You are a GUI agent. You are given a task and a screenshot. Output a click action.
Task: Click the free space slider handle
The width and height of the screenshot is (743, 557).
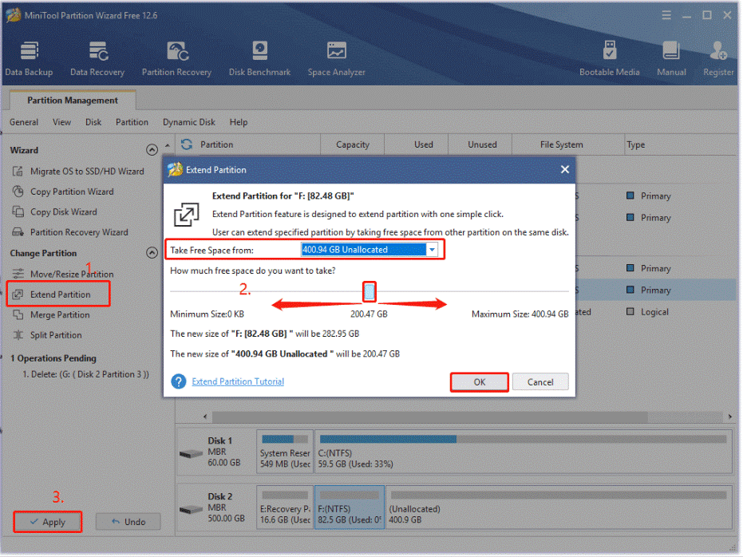[370, 291]
